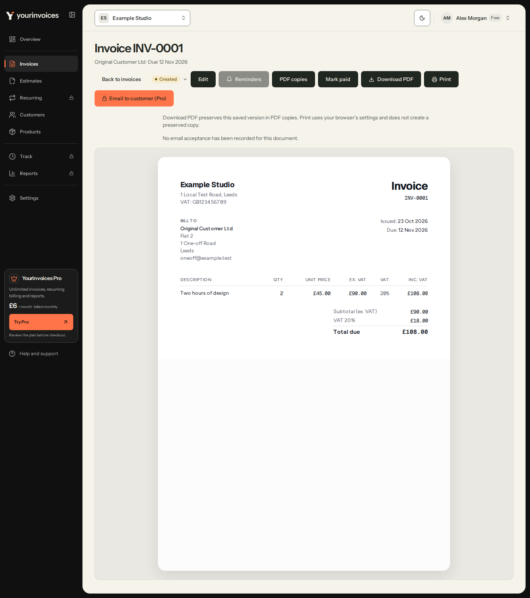Screen dimensions: 530x598
Task: Click the Total due amount £108.00
Action: pyautogui.click(x=415, y=332)
